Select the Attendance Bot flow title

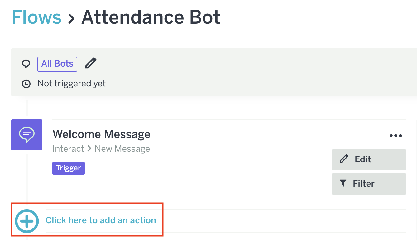(151, 17)
